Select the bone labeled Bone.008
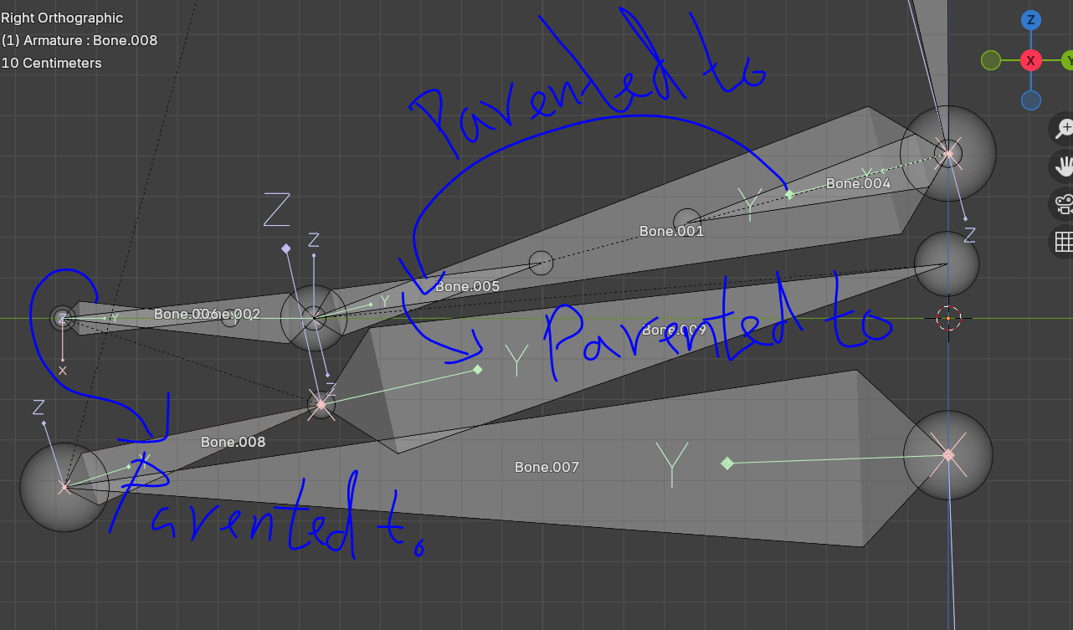The image size is (1073, 630). point(233,442)
